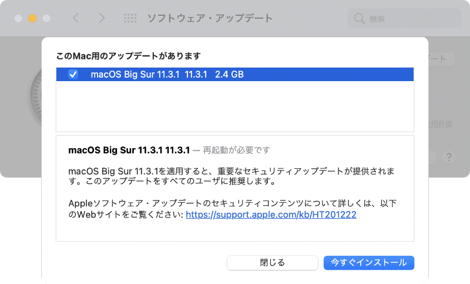Click the 2.4 GB size text
Image resolution: width=470 pixels, height=284 pixels.
pos(229,75)
